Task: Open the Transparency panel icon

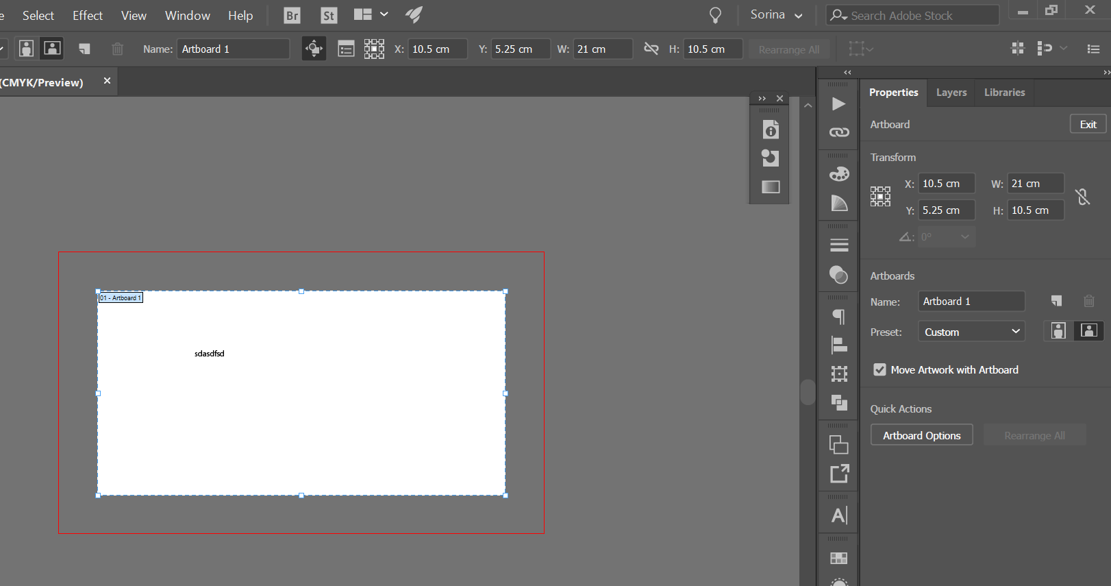Action: (x=839, y=275)
